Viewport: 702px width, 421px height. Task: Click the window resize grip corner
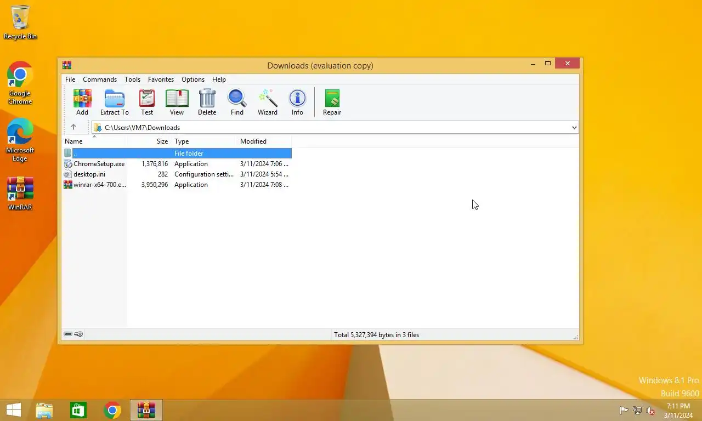click(x=575, y=337)
